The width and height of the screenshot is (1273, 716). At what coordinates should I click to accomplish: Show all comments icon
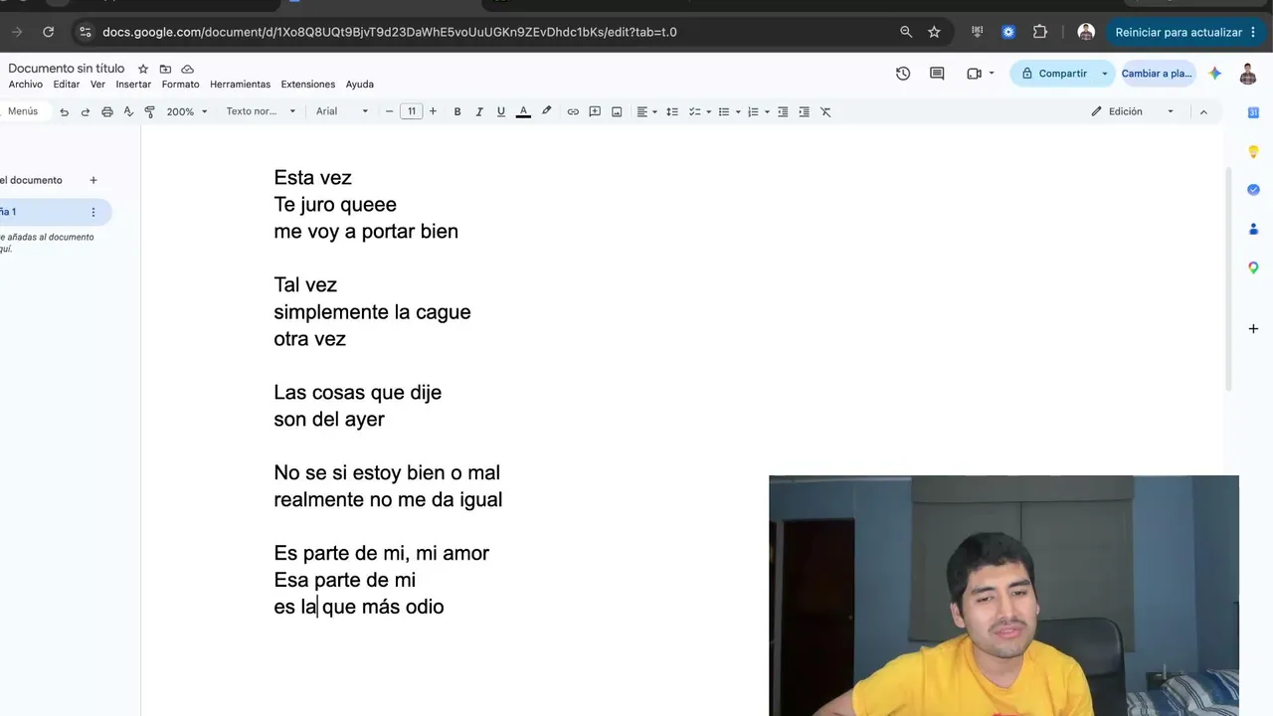click(x=937, y=74)
